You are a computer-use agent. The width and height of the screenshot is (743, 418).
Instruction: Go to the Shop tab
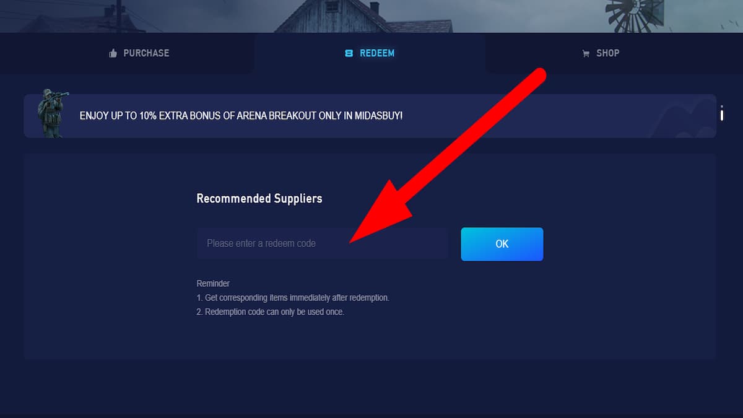tap(601, 53)
